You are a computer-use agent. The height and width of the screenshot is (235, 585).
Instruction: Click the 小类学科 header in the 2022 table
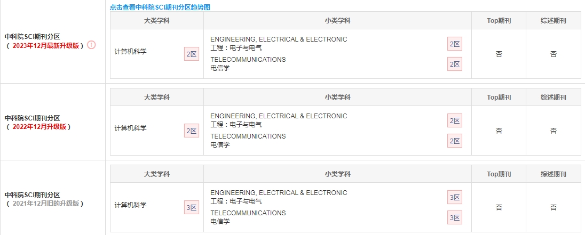pyautogui.click(x=338, y=97)
